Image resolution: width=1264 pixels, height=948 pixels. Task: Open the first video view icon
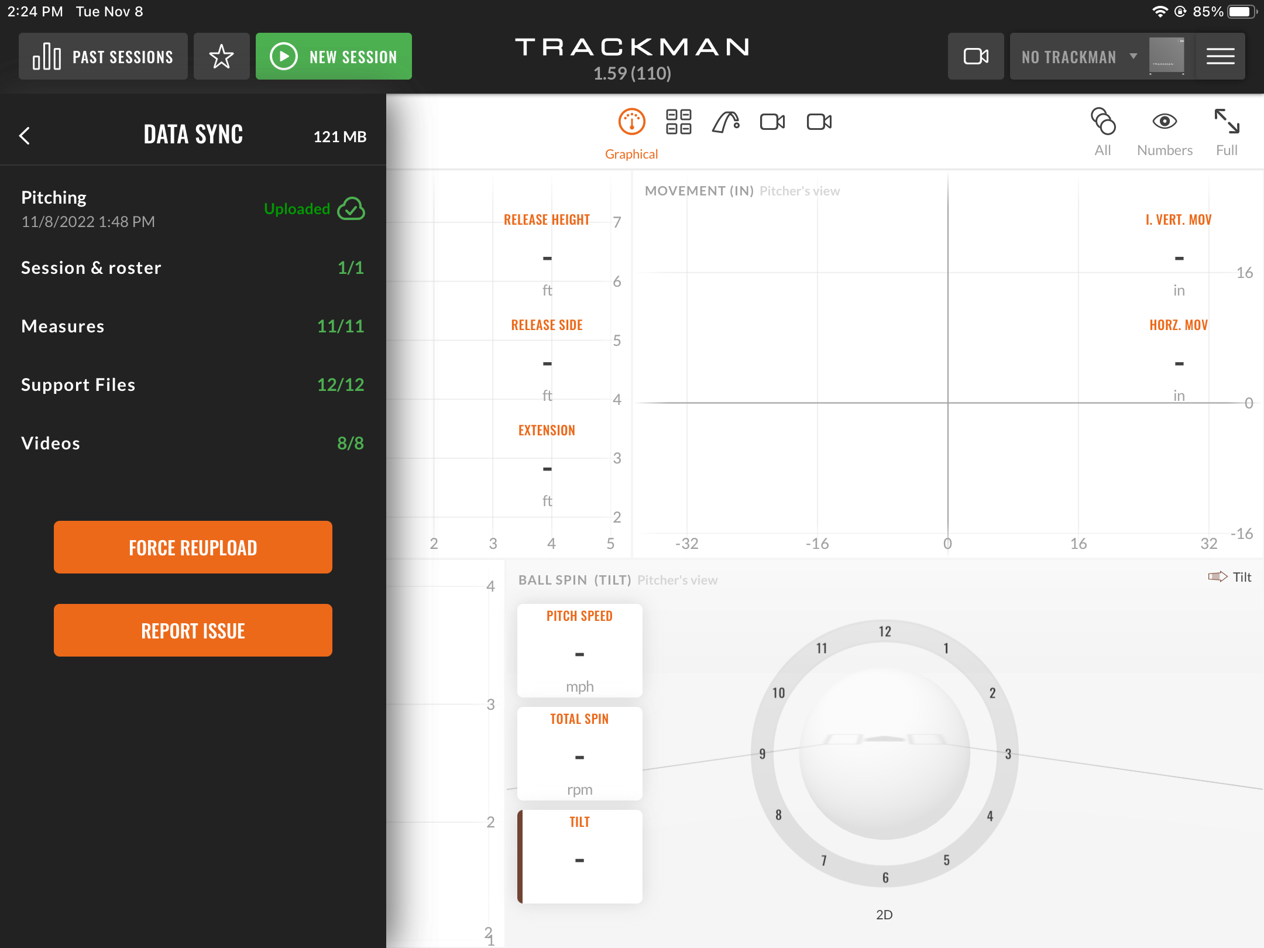(772, 122)
